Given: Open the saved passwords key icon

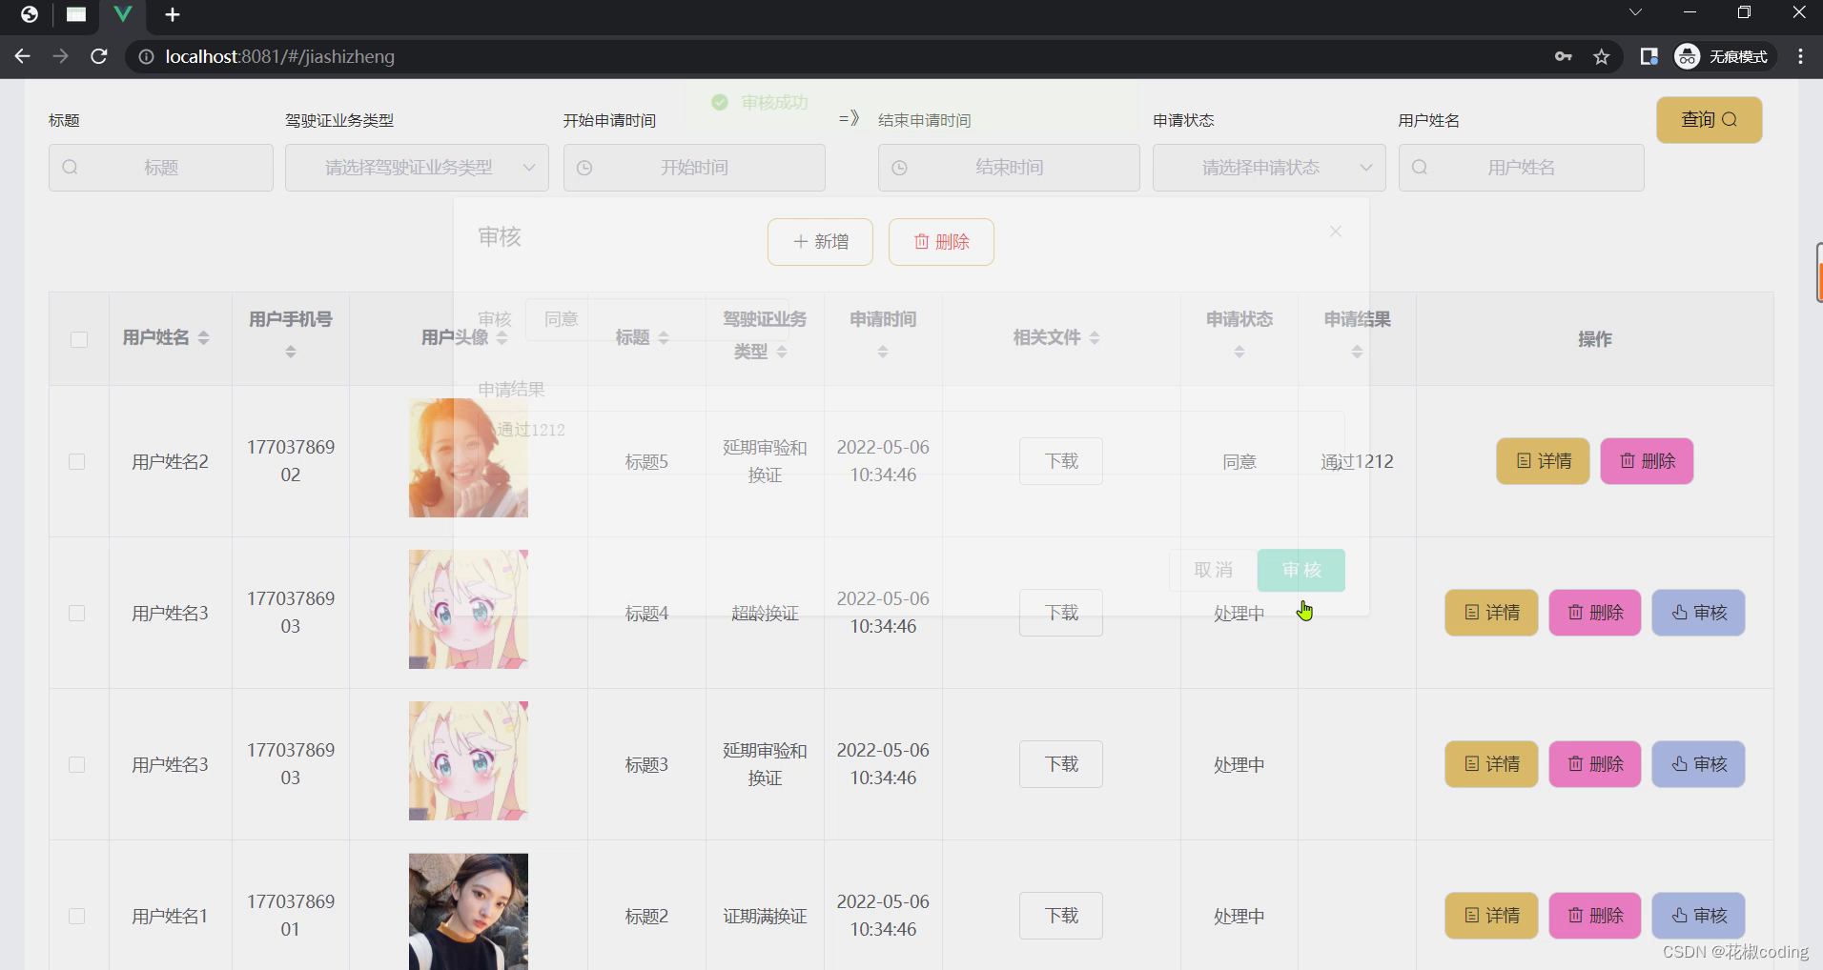Looking at the screenshot, I should coord(1564,57).
